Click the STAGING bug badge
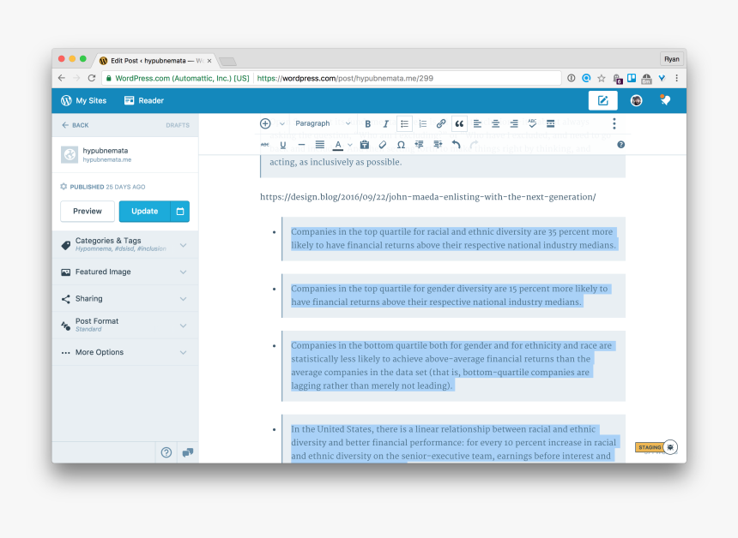738x538 pixels. click(x=656, y=447)
